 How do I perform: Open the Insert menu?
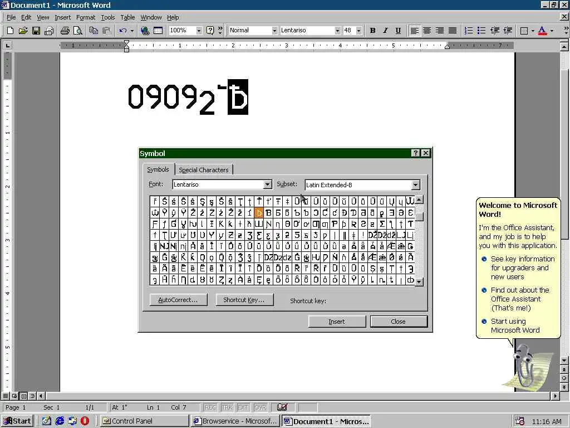[62, 17]
